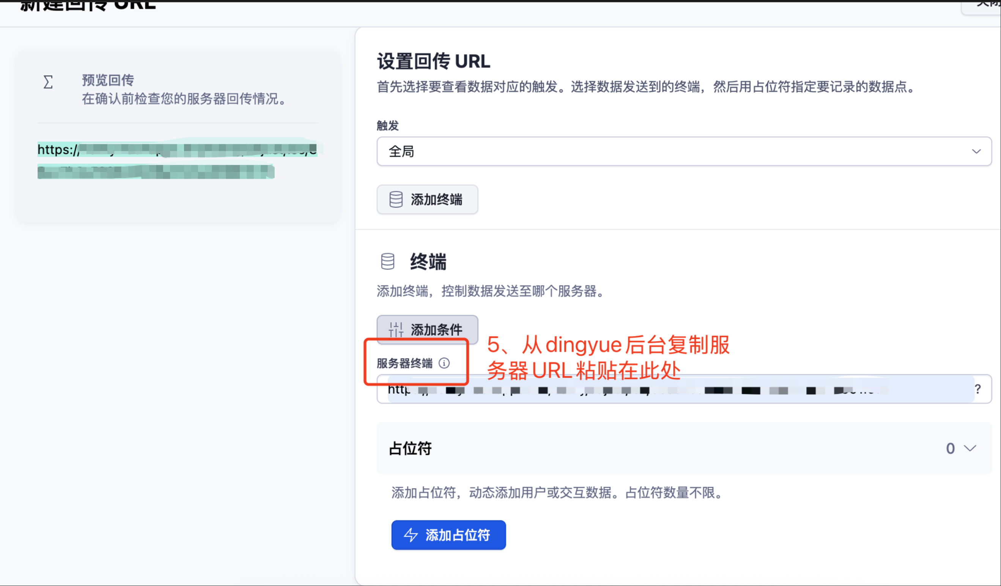Click the 添加条件 button
This screenshot has height=586, width=1001.
(x=427, y=329)
